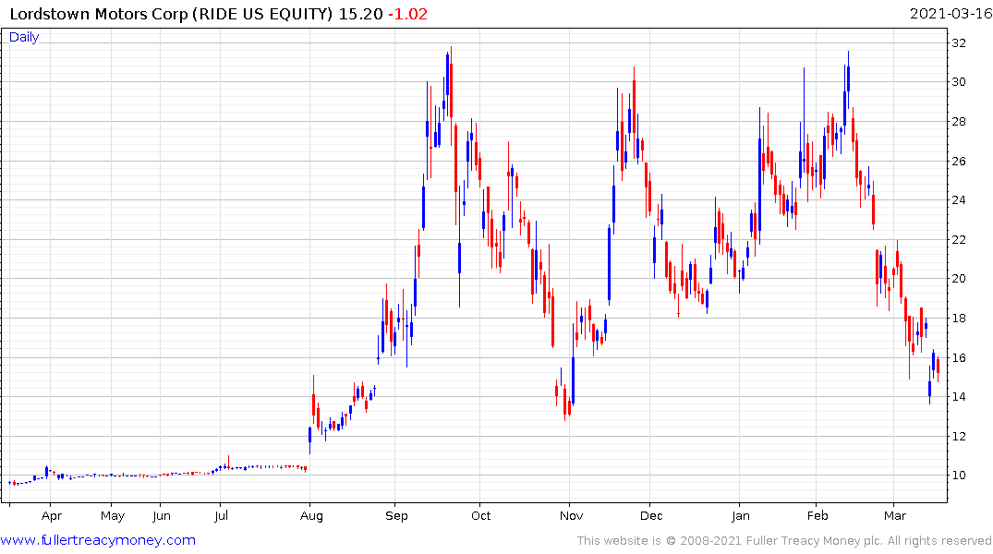Select the Lordstown Motors Corp chart title
The width and height of the screenshot is (993, 554).
(x=171, y=14)
